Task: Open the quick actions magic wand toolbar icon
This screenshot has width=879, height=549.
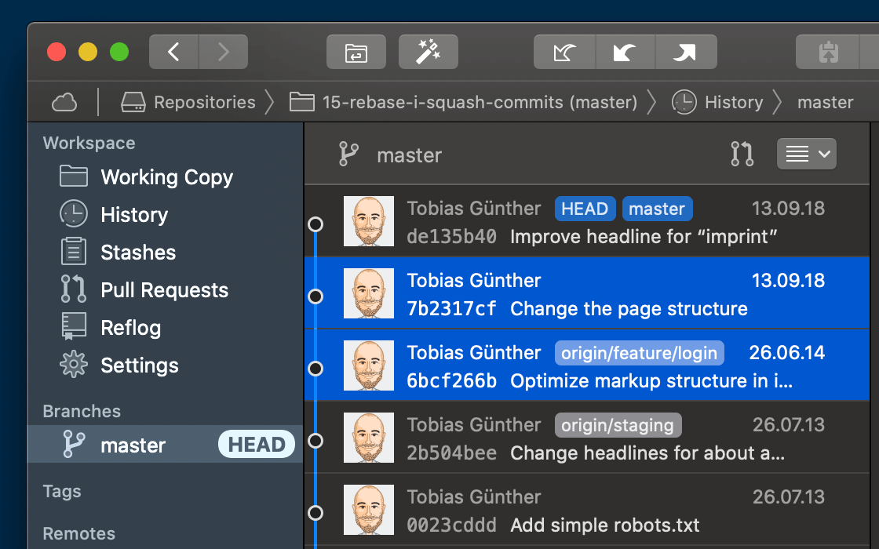Action: [x=428, y=52]
